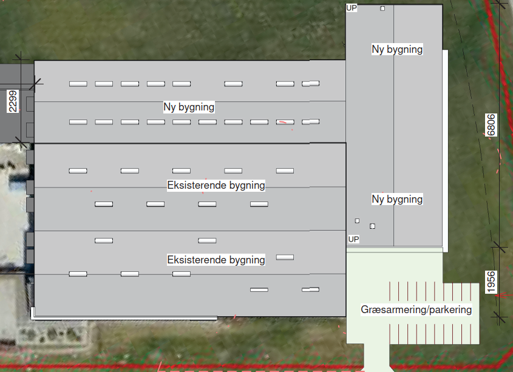Click the Eksisterende bygning label just beneath the Ny bygning wing
The height and width of the screenshot is (372, 513).
216,185
